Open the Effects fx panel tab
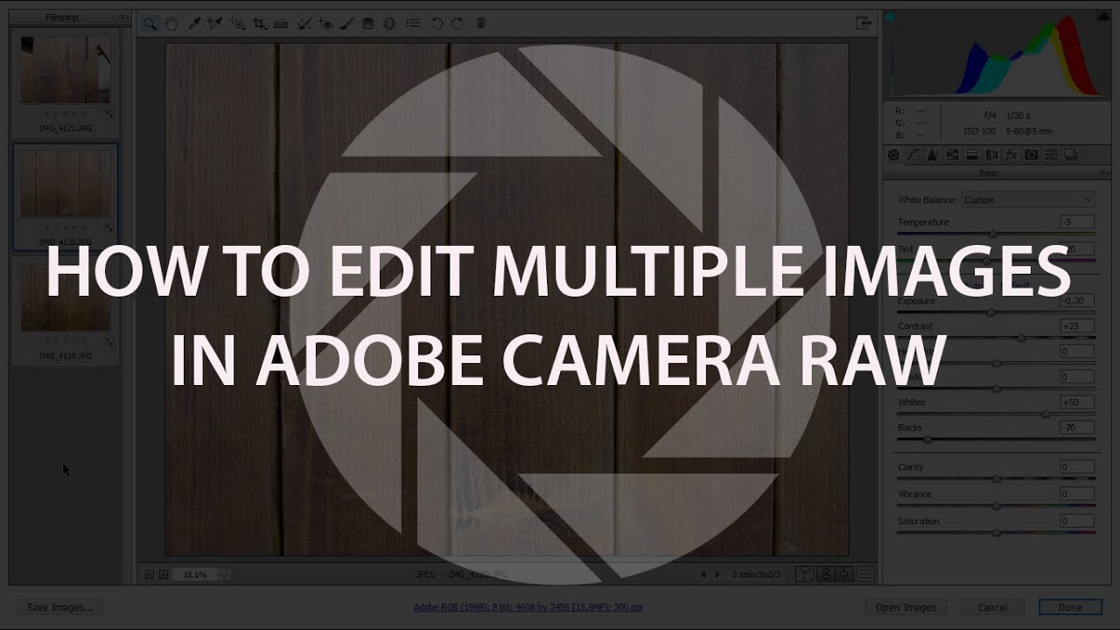1120x630 pixels. pyautogui.click(x=1011, y=155)
